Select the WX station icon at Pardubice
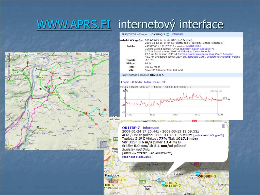Image resolution: width=260 pixels, height=195 pixels. [111, 177]
